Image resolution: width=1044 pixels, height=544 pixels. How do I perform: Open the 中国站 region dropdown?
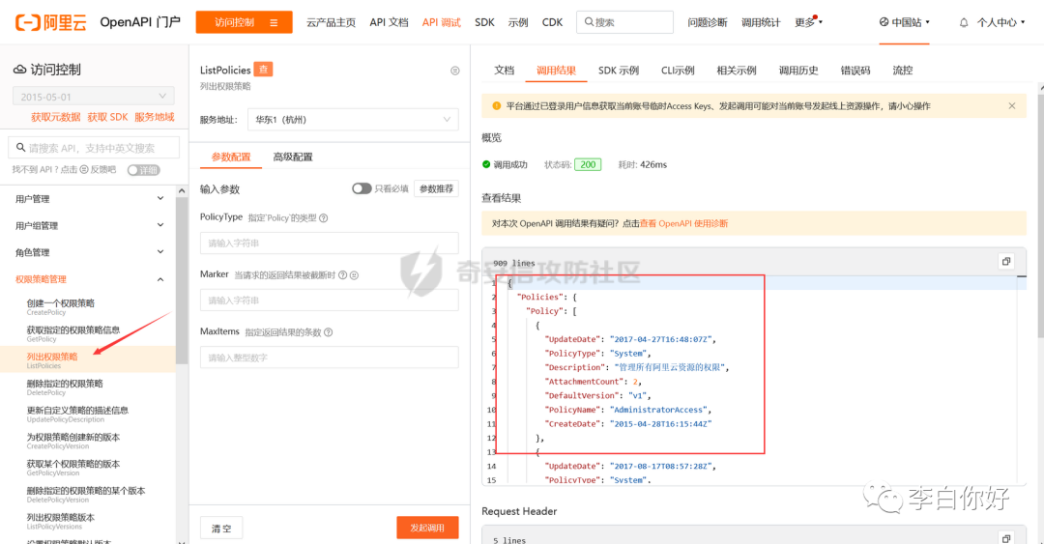[x=904, y=22]
